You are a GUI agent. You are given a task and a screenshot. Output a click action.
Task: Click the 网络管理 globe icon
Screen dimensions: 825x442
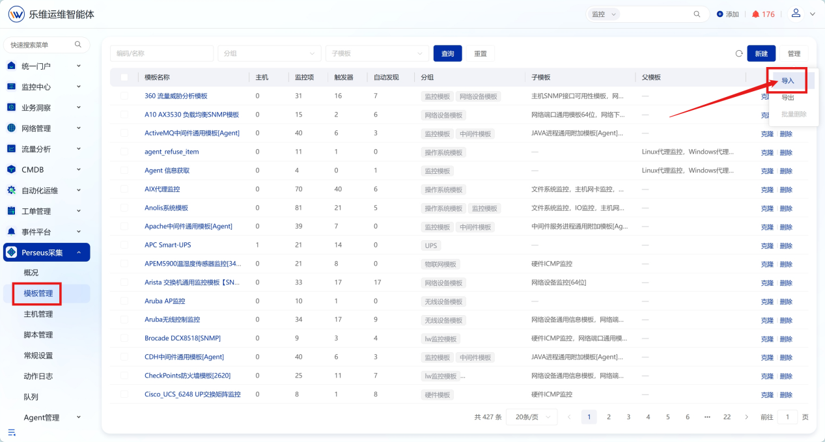tap(12, 128)
